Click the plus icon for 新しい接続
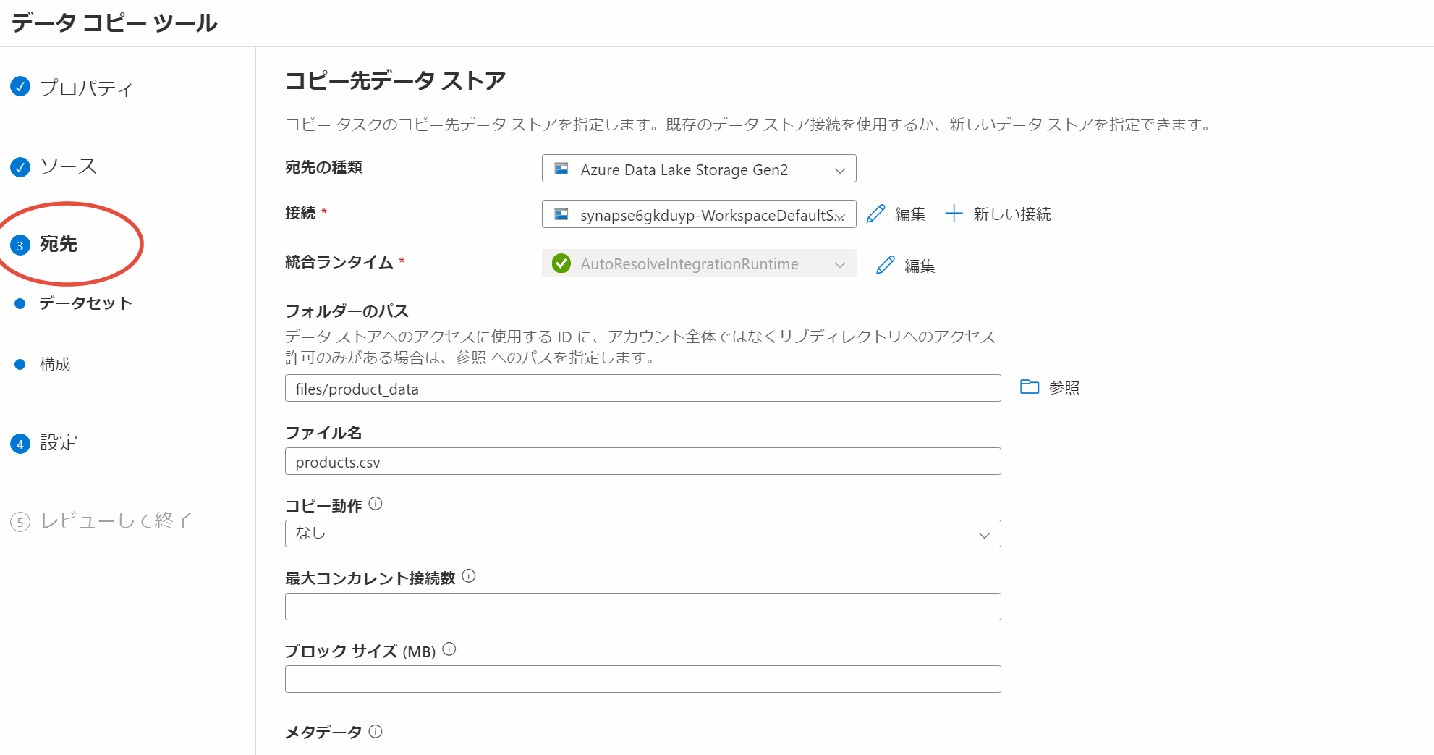This screenshot has width=1434, height=755. pyautogui.click(x=954, y=213)
